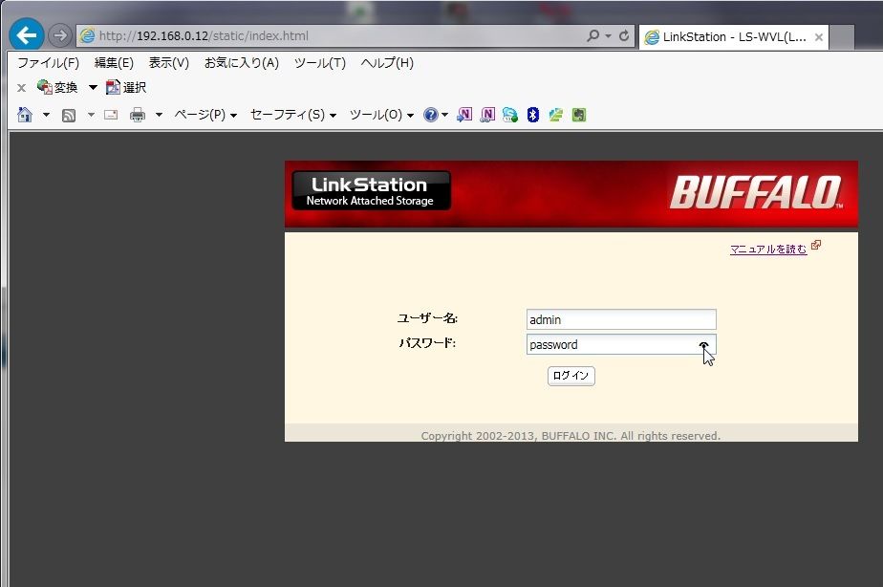The width and height of the screenshot is (883, 587).
Task: Click the Print icon
Action: click(138, 115)
